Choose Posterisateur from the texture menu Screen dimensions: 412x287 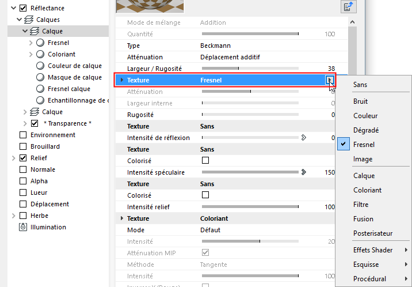[x=373, y=233]
